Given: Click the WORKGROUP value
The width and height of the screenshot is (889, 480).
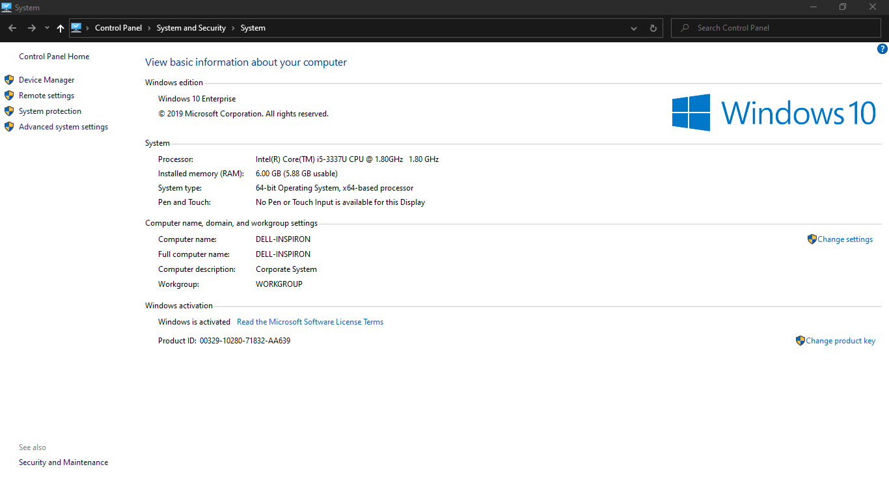Looking at the screenshot, I should click(279, 284).
